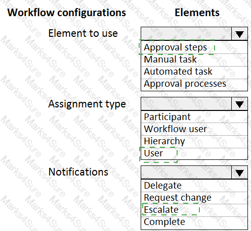
Task: Pick the Automated task option
Action: click(194, 72)
